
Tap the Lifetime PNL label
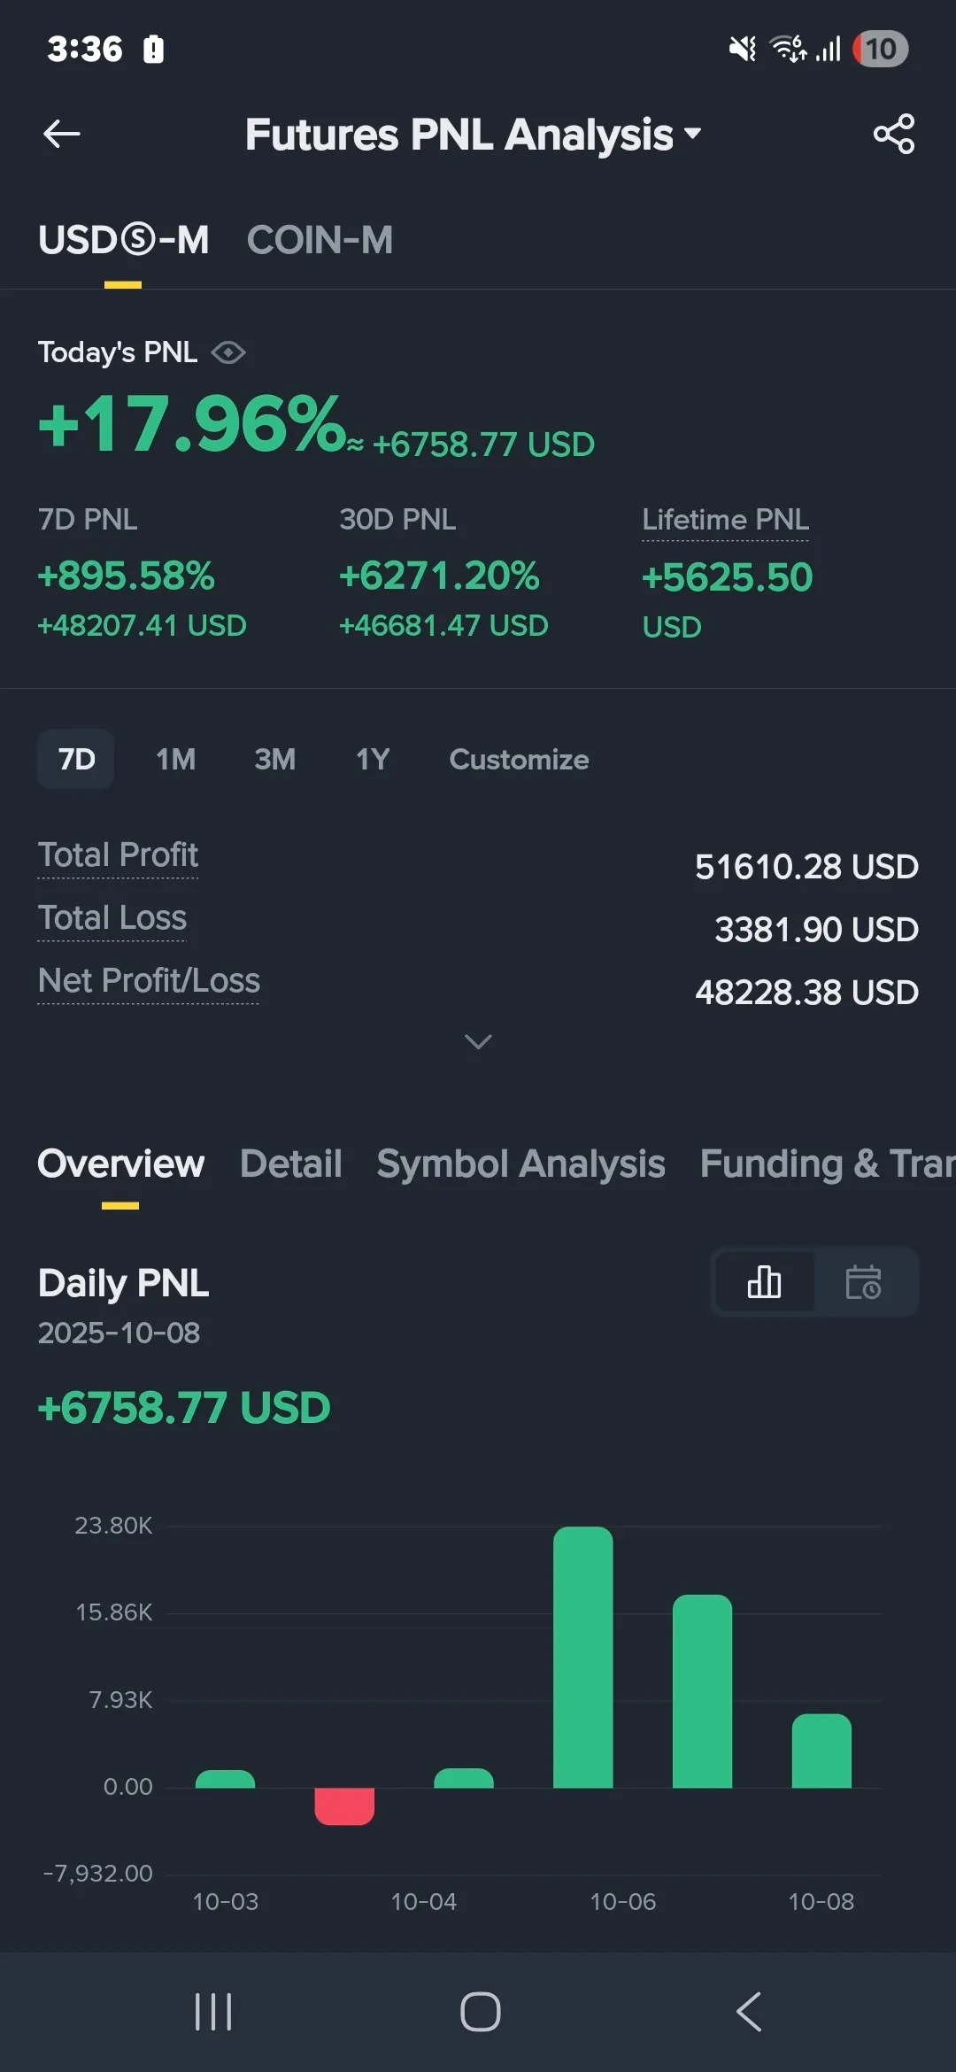pos(725,520)
